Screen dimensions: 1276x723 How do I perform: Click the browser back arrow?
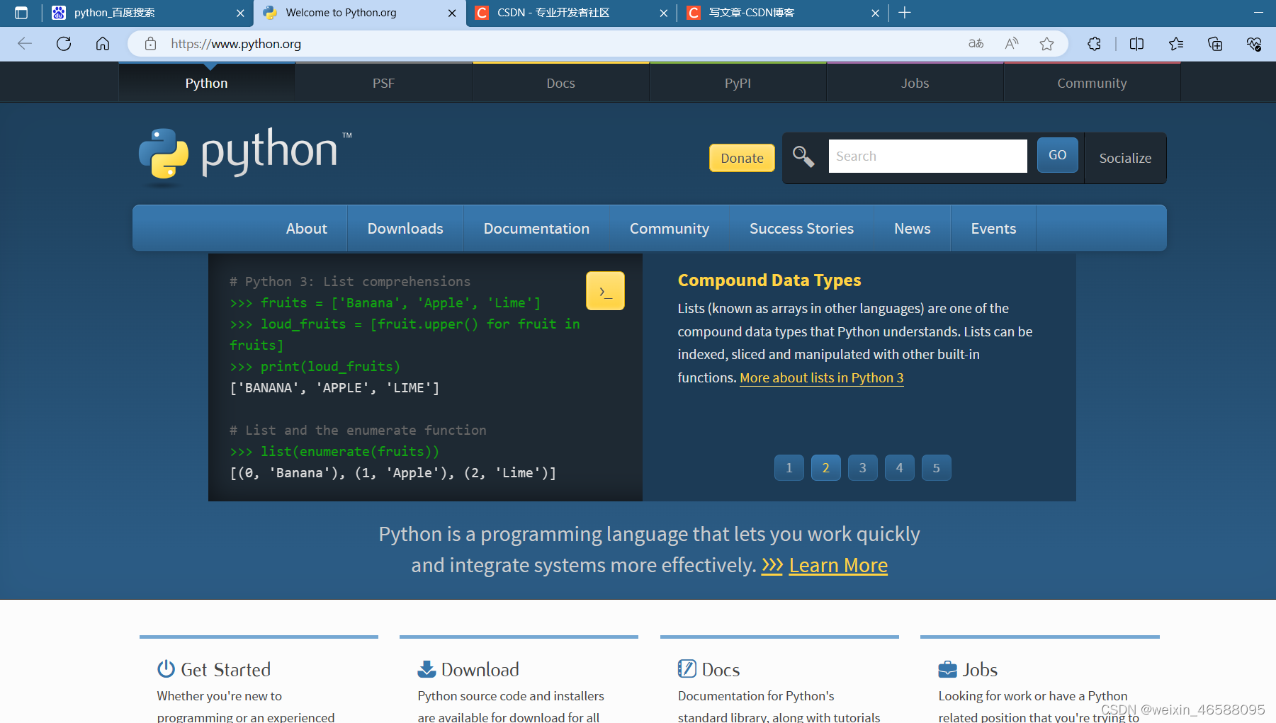[x=25, y=44]
